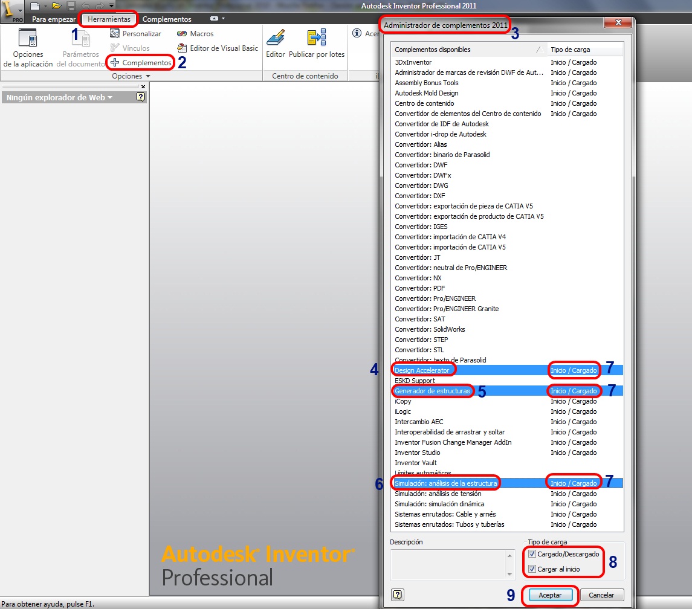Viewport: 692px width, 609px height.
Task: Open the Complementos add-in manager tool
Action: [x=141, y=63]
